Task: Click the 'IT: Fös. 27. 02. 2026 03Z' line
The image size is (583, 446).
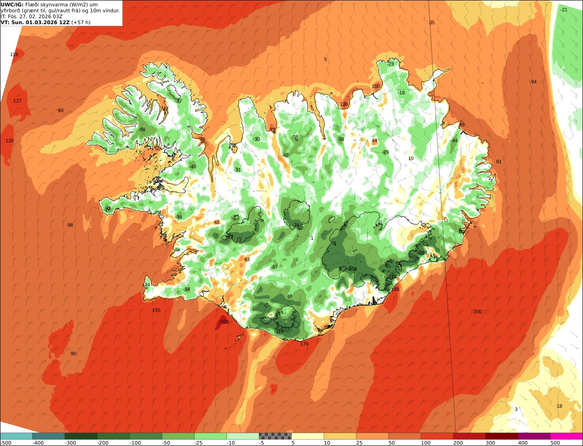Action: coord(32,16)
